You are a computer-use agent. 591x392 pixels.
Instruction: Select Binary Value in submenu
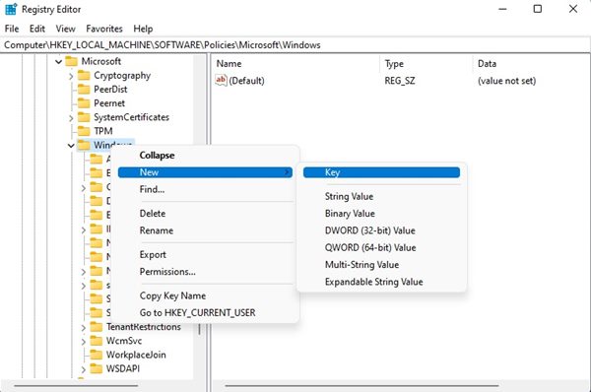tap(381, 214)
